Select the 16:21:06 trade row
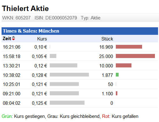 [x=80, y=47]
